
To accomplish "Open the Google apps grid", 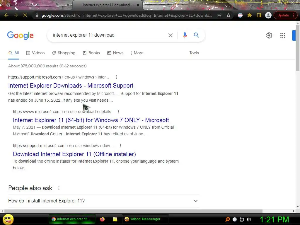I will [x=283, y=35].
